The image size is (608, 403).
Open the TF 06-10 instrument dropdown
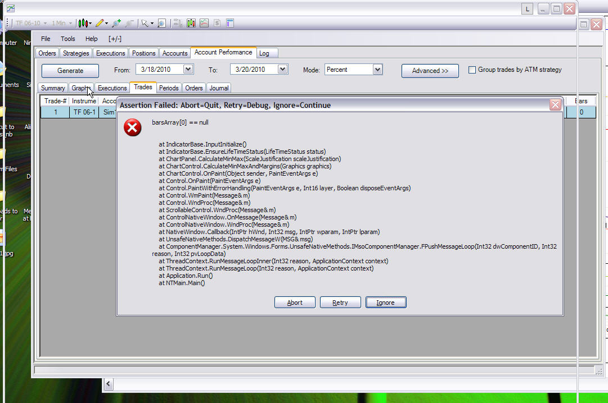[x=31, y=23]
